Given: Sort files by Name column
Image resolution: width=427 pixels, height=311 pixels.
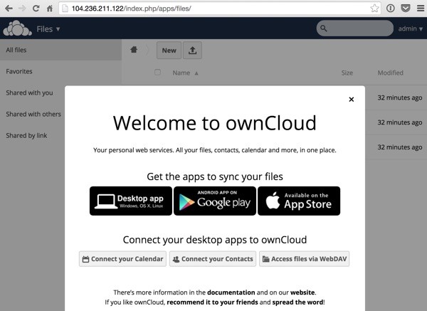Looking at the screenshot, I should 186,73.
